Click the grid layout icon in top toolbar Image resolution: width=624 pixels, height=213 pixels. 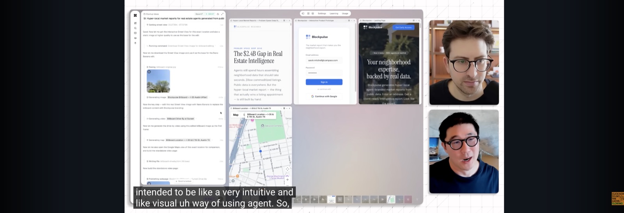pyautogui.click(x=308, y=14)
